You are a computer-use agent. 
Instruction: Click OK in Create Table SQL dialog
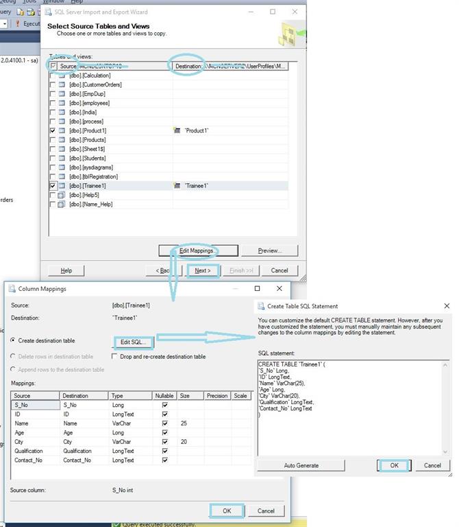pyautogui.click(x=394, y=465)
